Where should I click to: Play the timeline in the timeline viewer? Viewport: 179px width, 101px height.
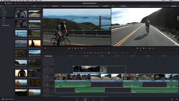[147, 48]
